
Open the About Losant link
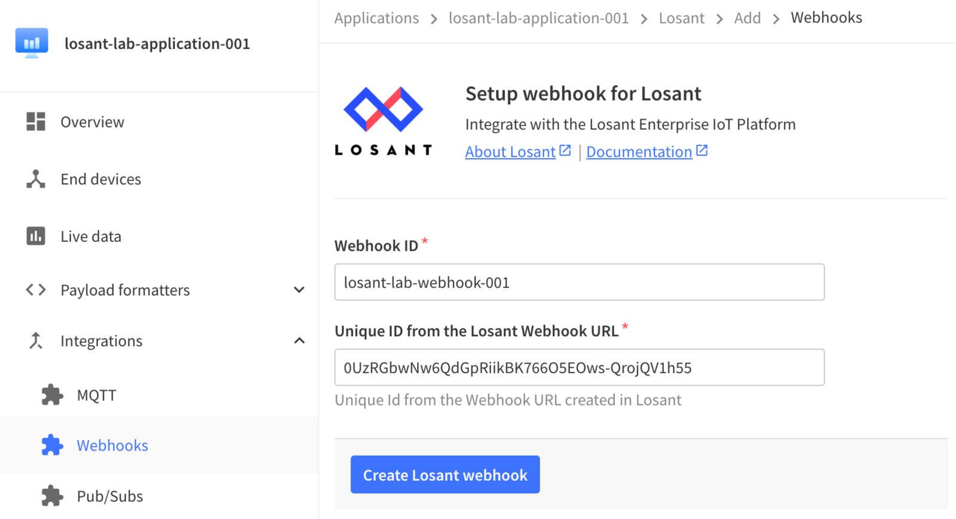click(x=510, y=152)
